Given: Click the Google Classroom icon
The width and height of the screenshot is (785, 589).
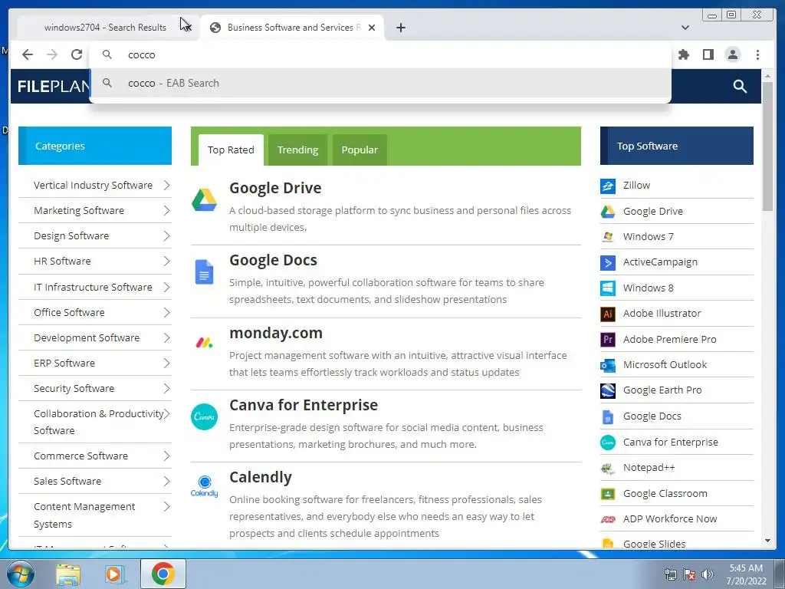Looking at the screenshot, I should click(x=608, y=494).
